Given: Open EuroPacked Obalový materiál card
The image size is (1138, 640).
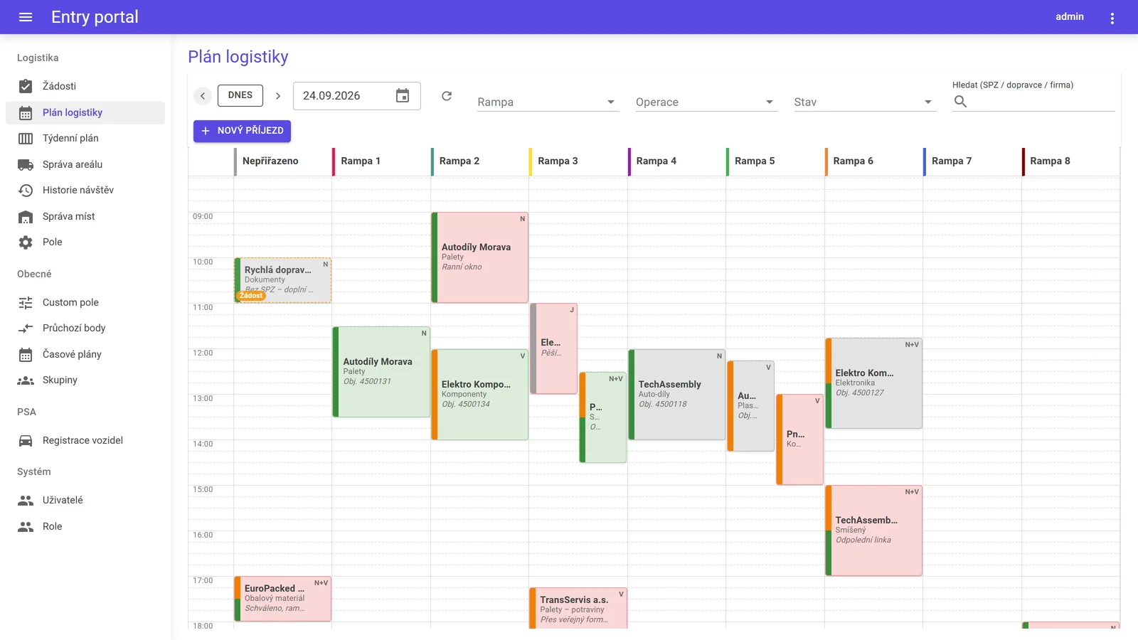Looking at the screenshot, I should coord(283,599).
